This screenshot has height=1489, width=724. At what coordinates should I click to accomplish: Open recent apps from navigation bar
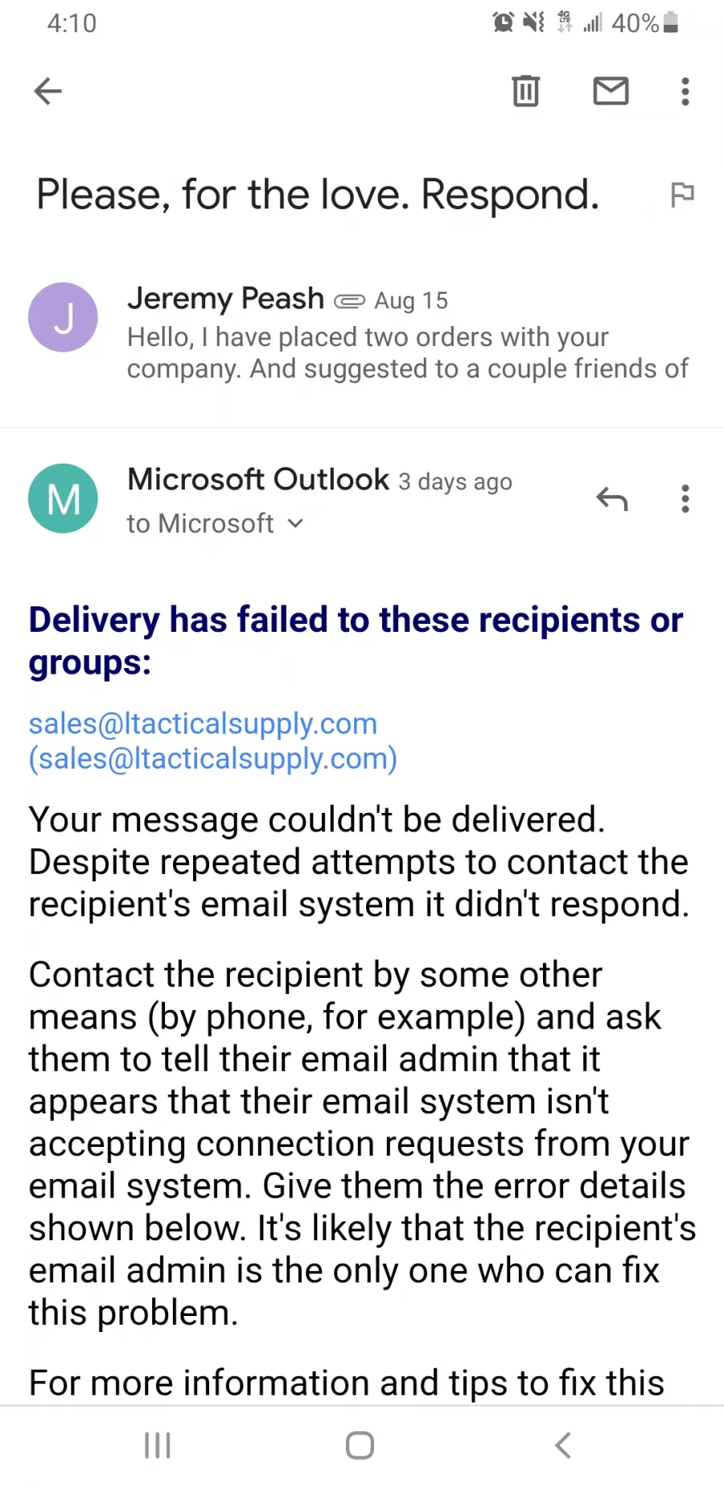(x=157, y=1446)
